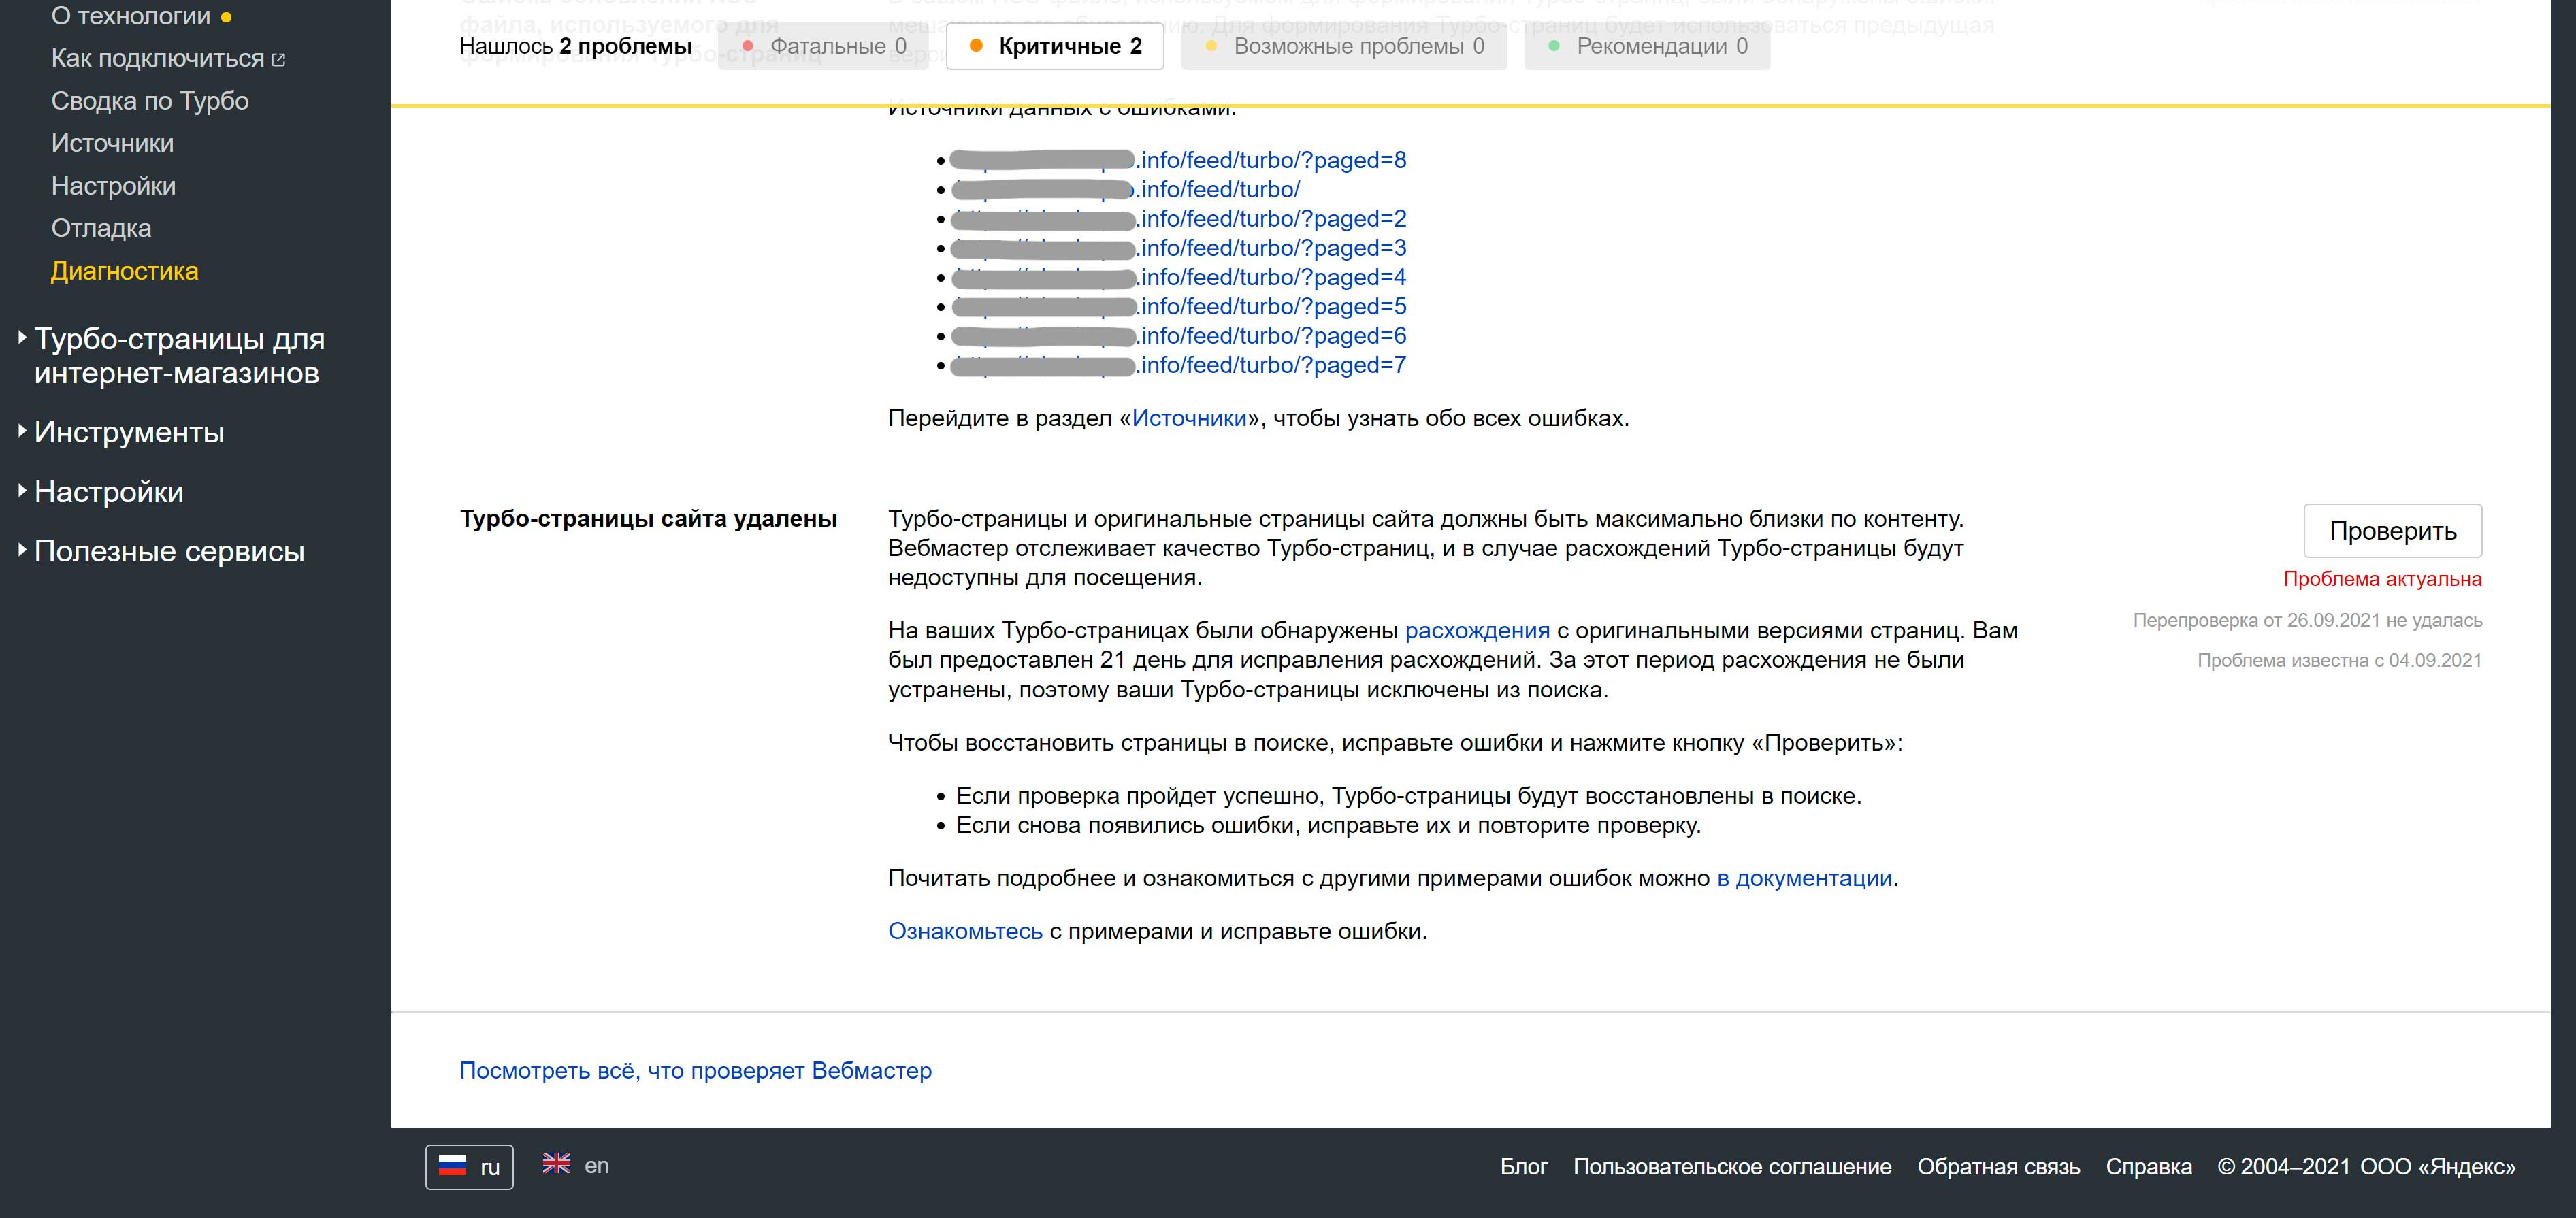
Task: Toggle the 'Возможные проблемы 0' filter
Action: coord(1344,46)
